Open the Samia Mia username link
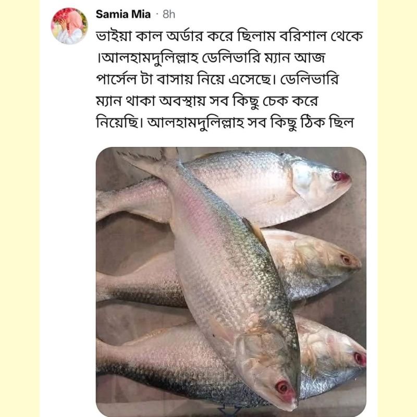 (123, 15)
